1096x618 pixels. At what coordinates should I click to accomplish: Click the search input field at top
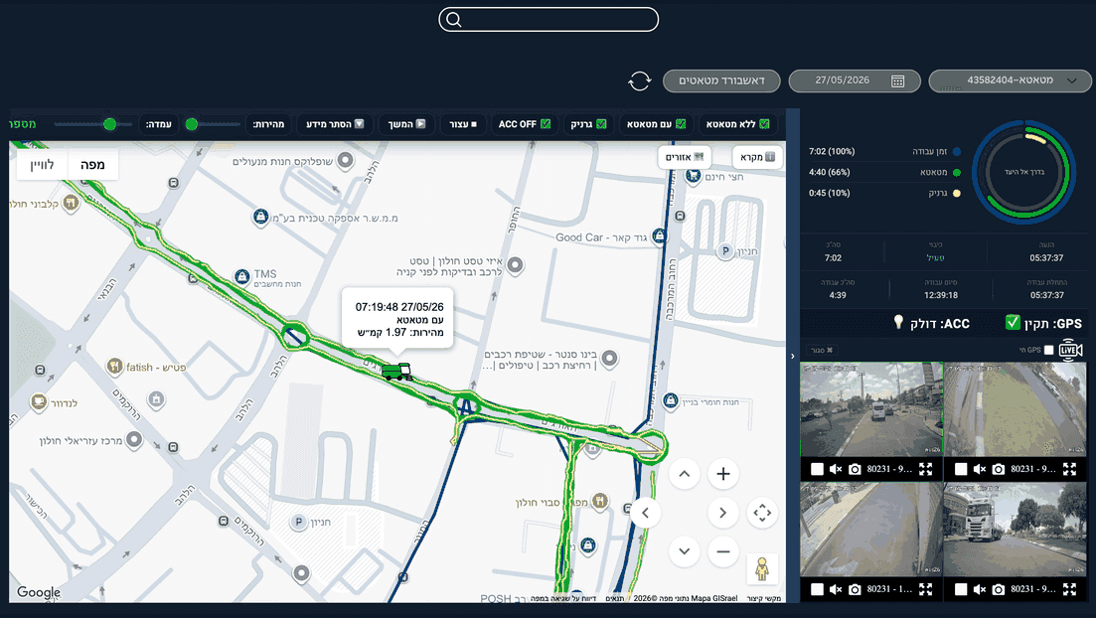548,20
